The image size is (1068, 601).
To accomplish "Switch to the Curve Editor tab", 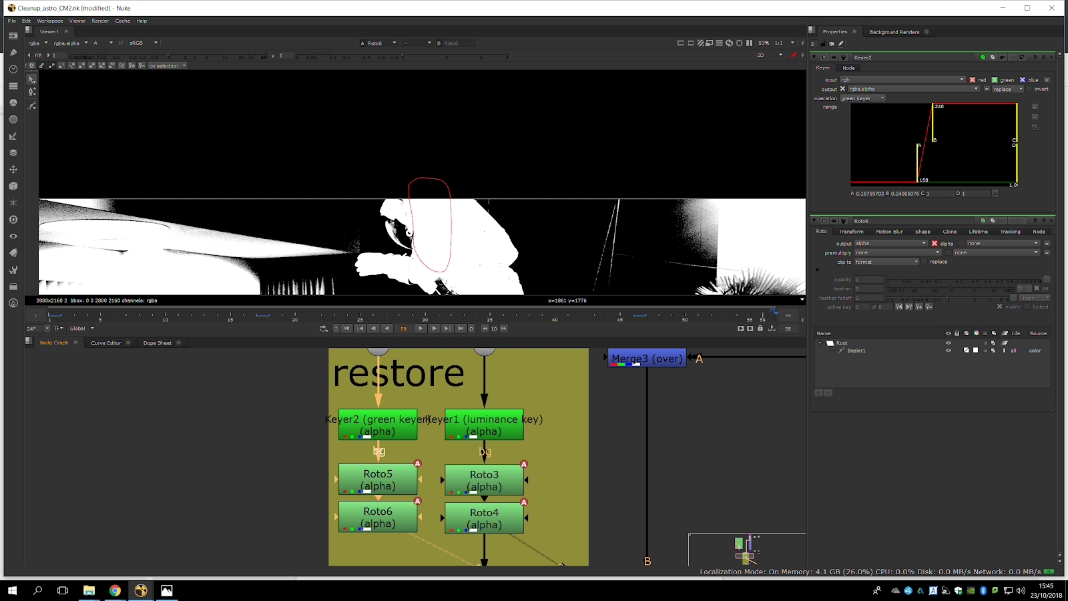I will click(105, 343).
